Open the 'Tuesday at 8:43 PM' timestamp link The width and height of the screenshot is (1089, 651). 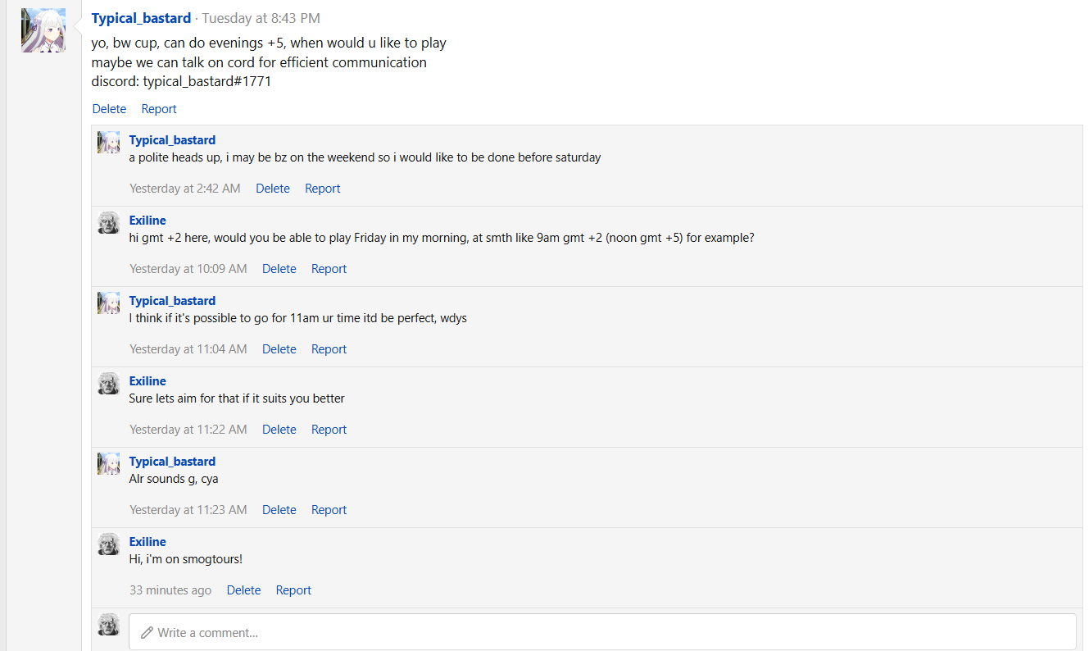pos(261,18)
